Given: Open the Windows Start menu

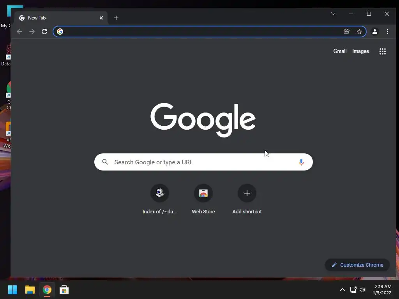Looking at the screenshot, I should pyautogui.click(x=12, y=290).
